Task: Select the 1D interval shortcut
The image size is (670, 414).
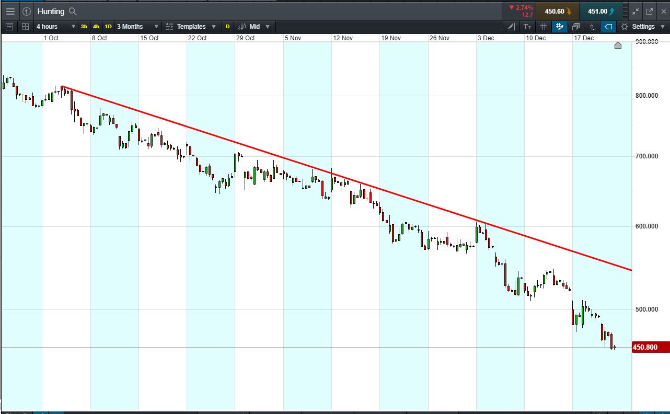Action: [x=108, y=27]
